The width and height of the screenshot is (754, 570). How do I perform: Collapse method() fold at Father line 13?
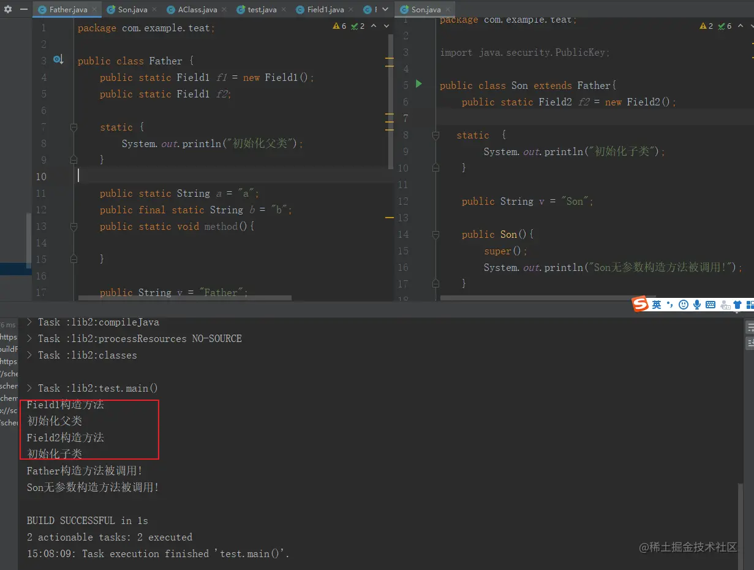click(x=74, y=226)
